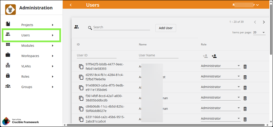Delete the user with ID 97f942f3
The image size is (273, 127).
(x=245, y=67)
